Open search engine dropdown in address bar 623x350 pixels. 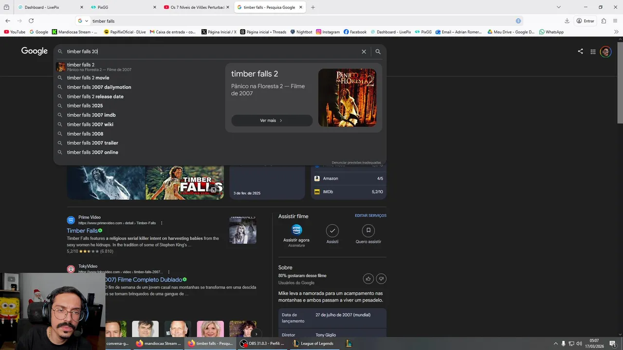[x=83, y=21]
